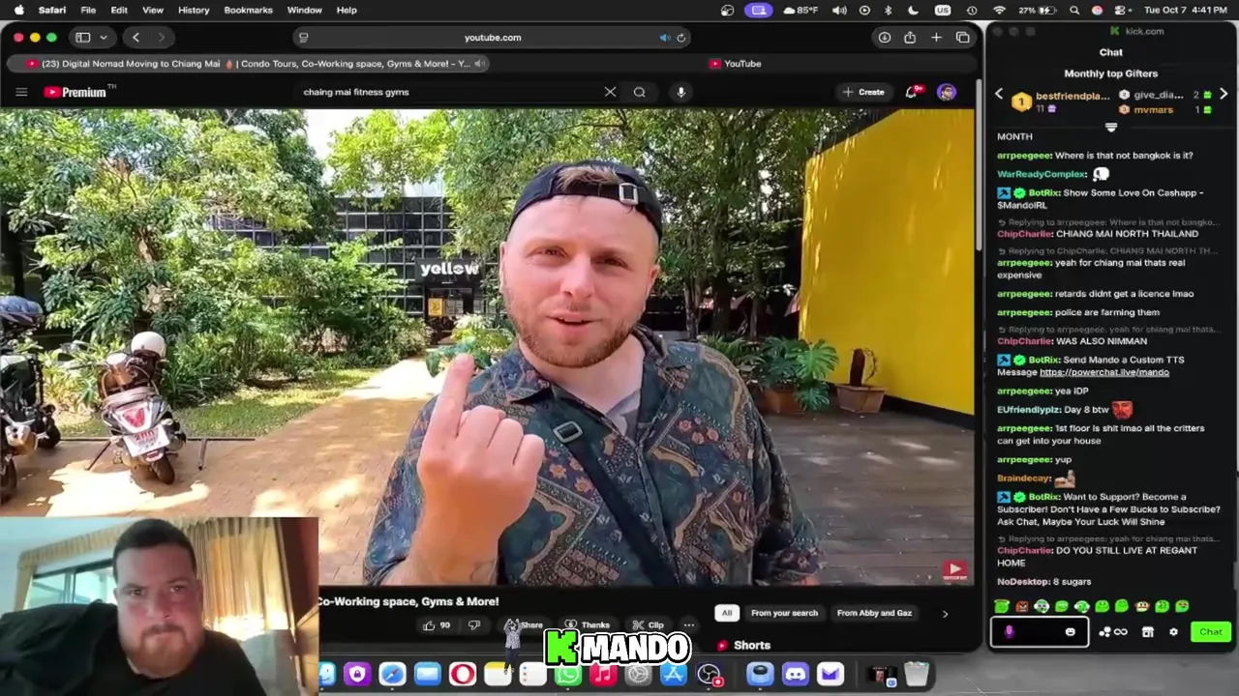Clear the YouTube search text with X

pyautogui.click(x=610, y=92)
